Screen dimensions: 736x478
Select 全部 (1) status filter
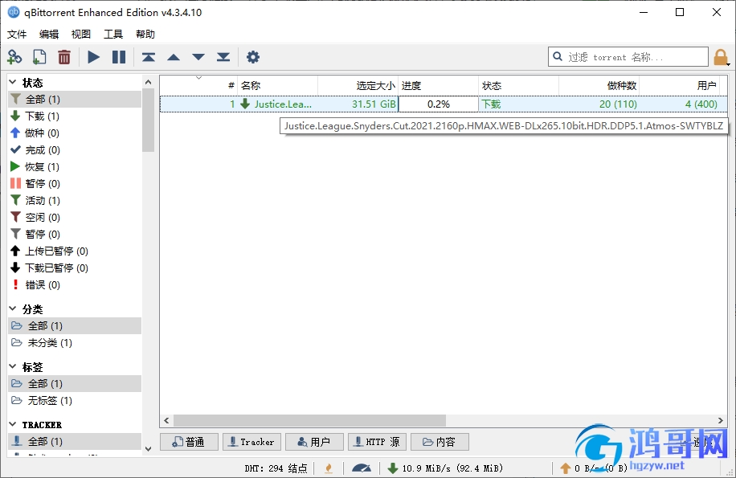point(75,100)
